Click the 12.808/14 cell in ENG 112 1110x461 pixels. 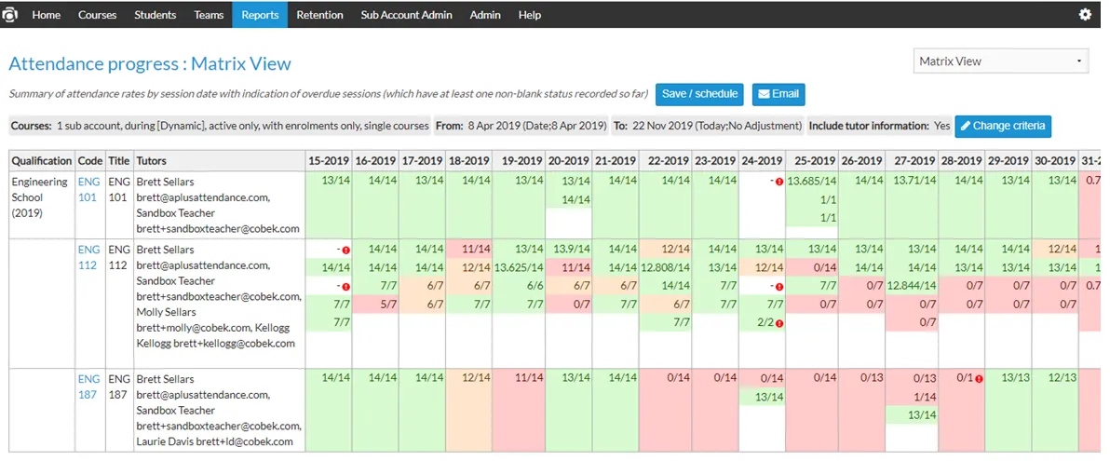pyautogui.click(x=666, y=267)
